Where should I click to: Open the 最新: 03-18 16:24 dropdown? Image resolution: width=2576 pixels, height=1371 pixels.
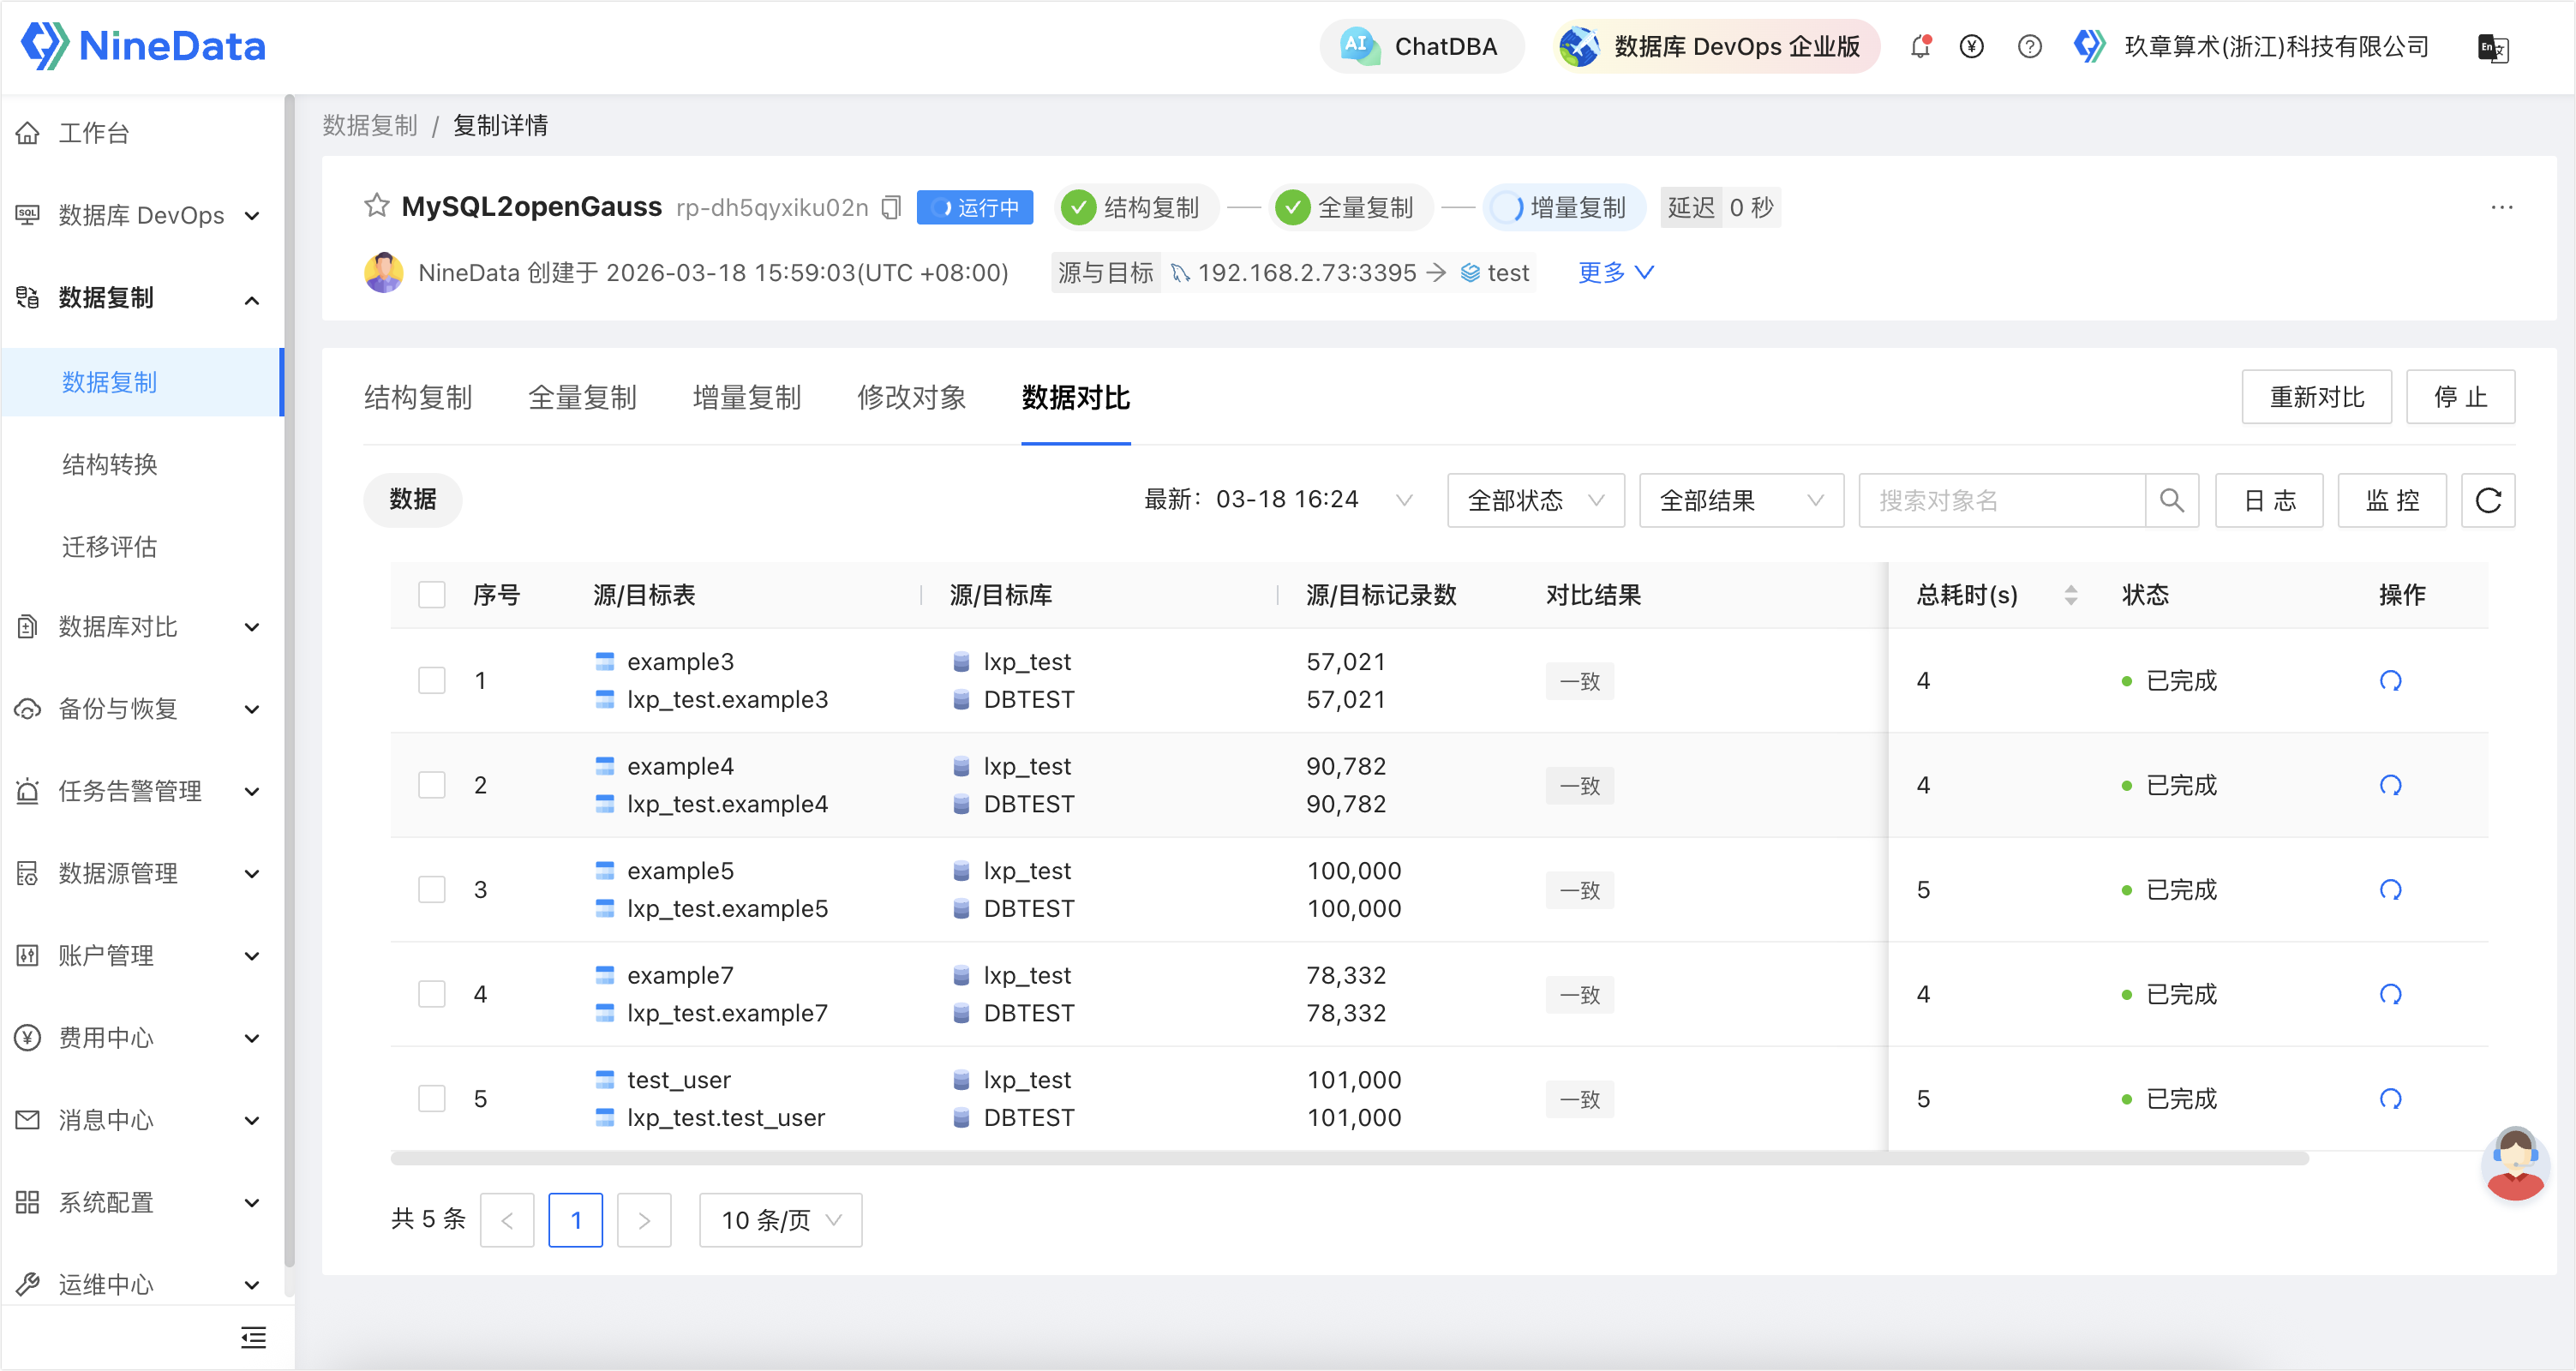click(x=1278, y=499)
